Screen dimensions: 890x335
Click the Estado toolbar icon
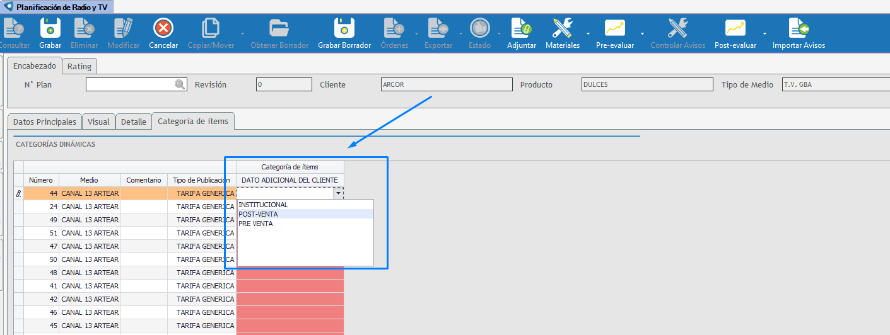pyautogui.click(x=479, y=29)
